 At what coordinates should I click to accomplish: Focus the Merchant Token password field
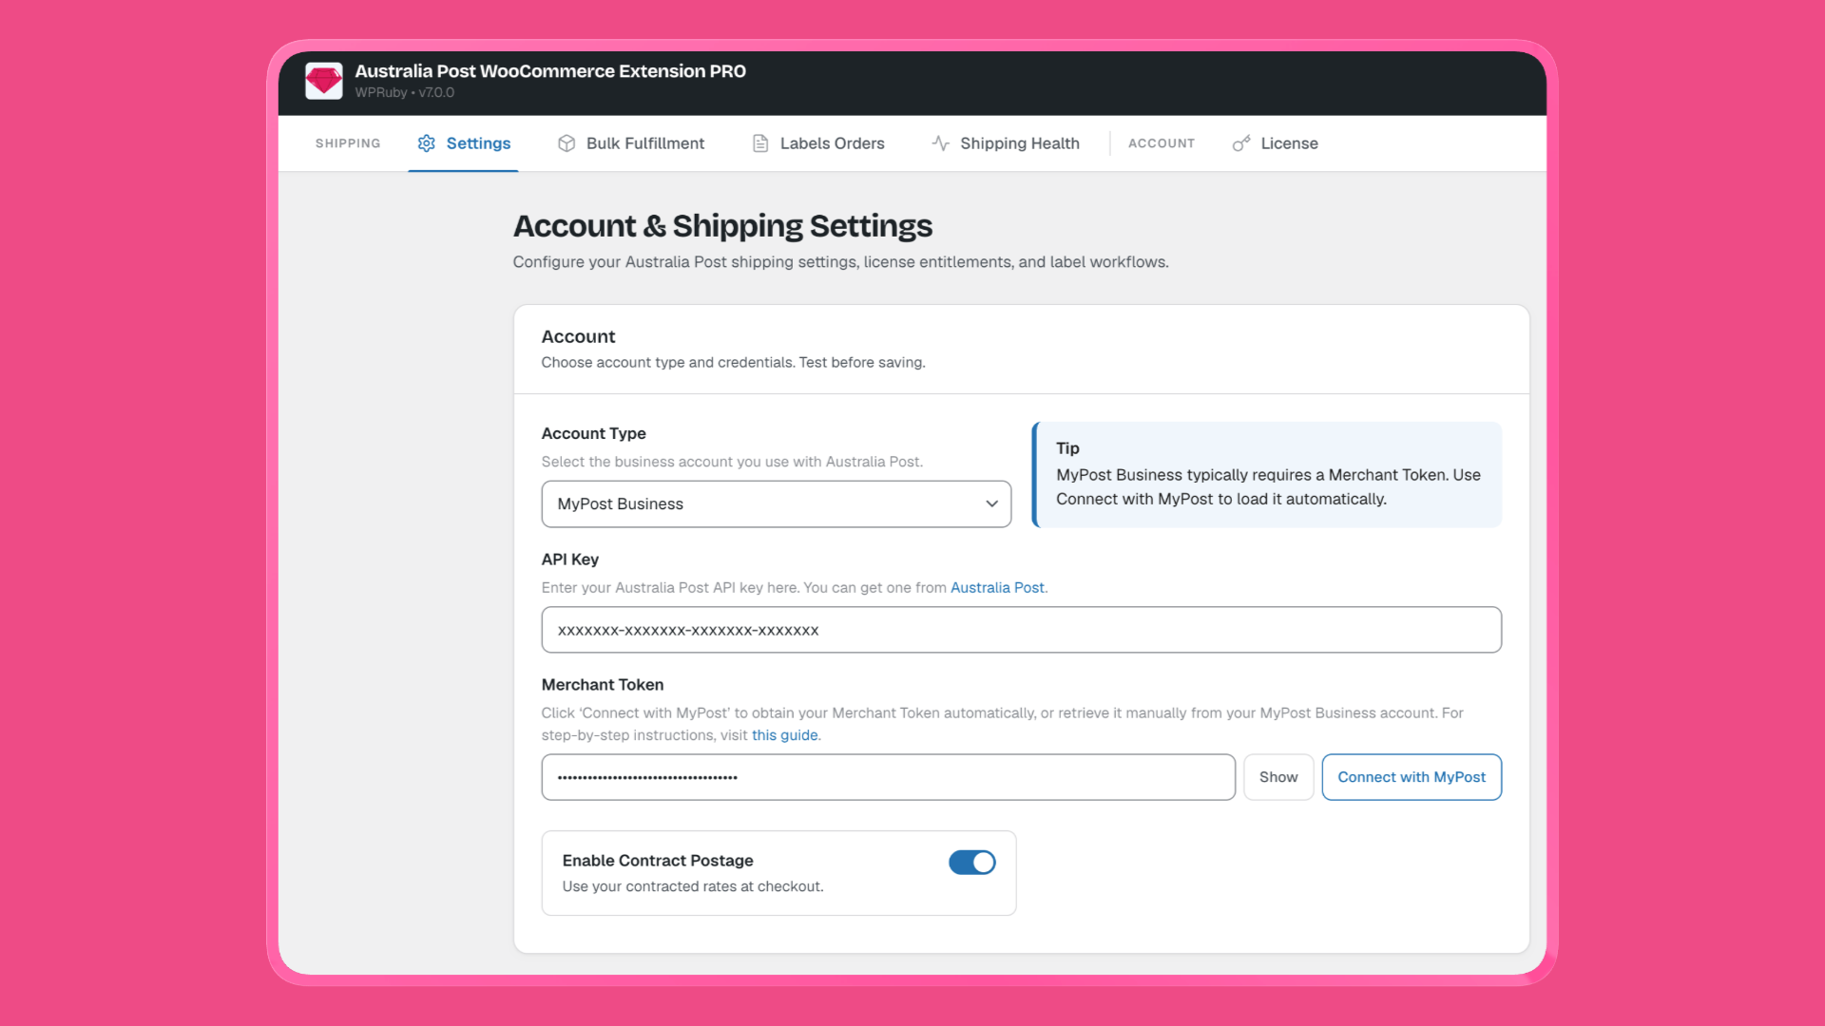889,777
